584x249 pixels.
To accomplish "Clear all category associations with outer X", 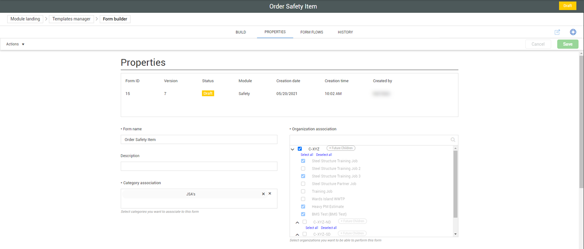I will click(270, 193).
